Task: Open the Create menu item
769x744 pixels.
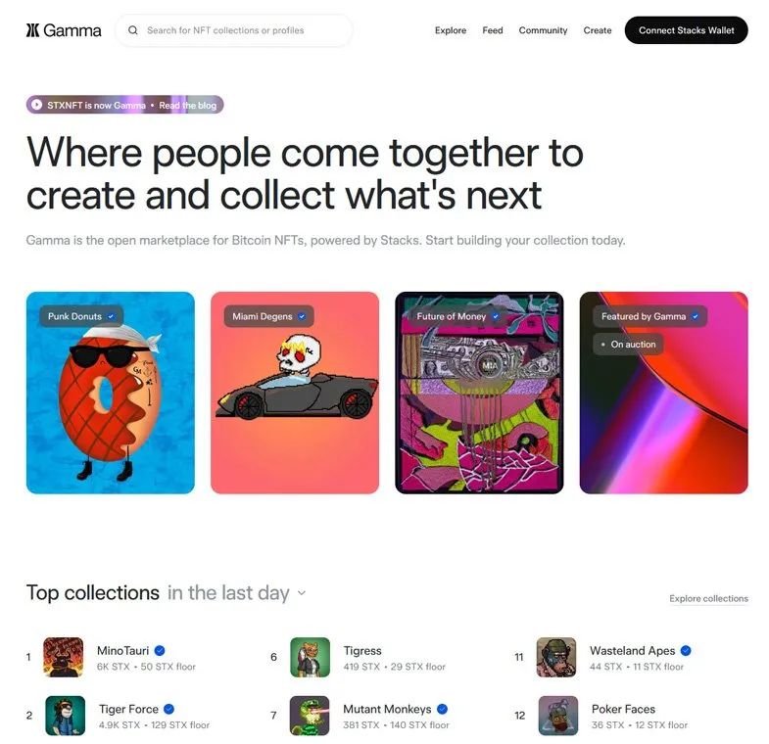Action: [x=598, y=30]
